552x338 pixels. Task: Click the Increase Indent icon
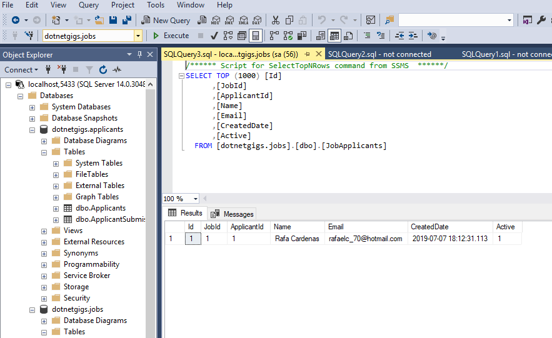point(413,36)
